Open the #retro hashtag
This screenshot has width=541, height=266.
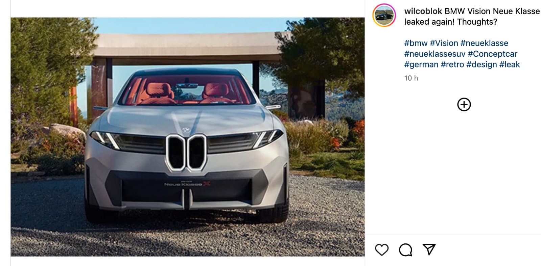click(x=452, y=64)
